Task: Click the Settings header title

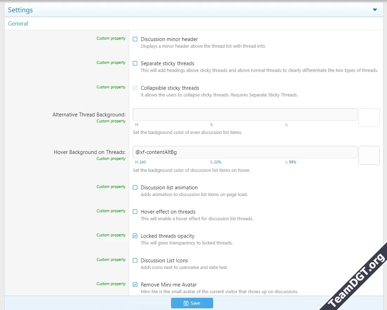Action: point(20,10)
